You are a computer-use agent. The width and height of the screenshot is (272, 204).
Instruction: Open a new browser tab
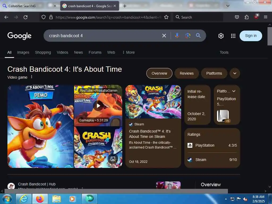125,6
